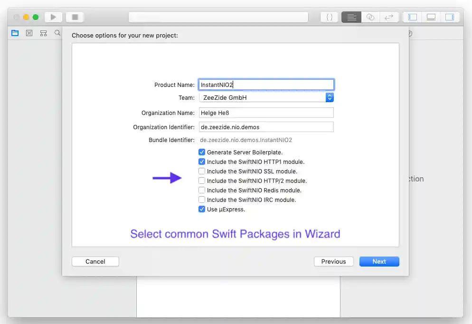Uncheck Generate Server Boilerplate

202,152
